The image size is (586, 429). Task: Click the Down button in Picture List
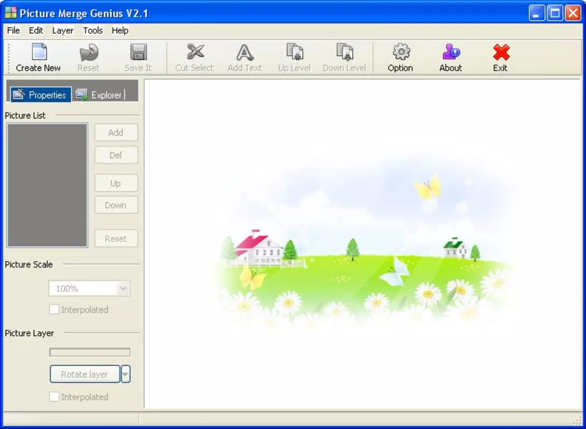click(116, 205)
